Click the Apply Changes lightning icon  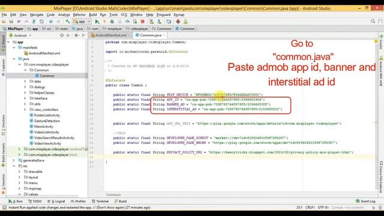[x=104, y=22]
